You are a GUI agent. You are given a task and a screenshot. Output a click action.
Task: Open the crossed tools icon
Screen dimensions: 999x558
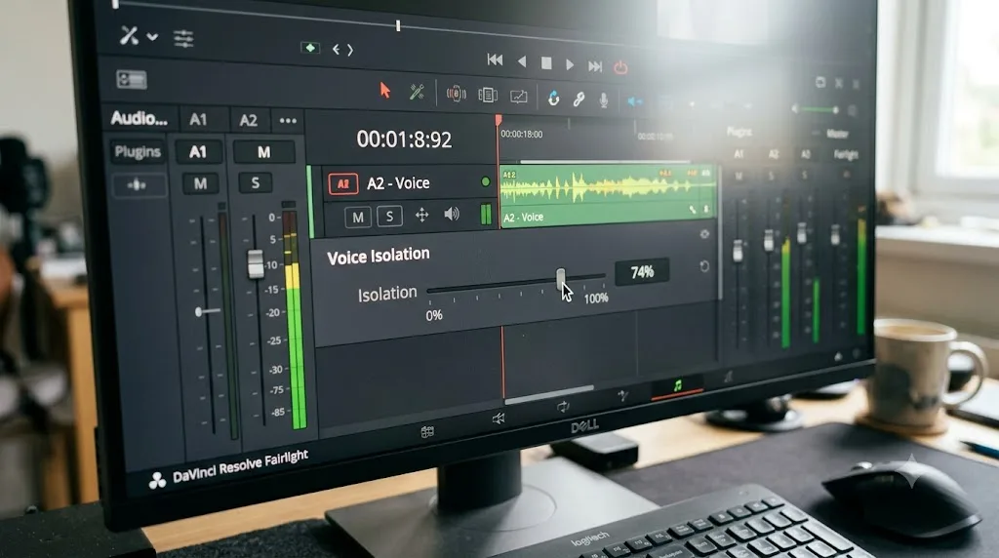[x=130, y=35]
